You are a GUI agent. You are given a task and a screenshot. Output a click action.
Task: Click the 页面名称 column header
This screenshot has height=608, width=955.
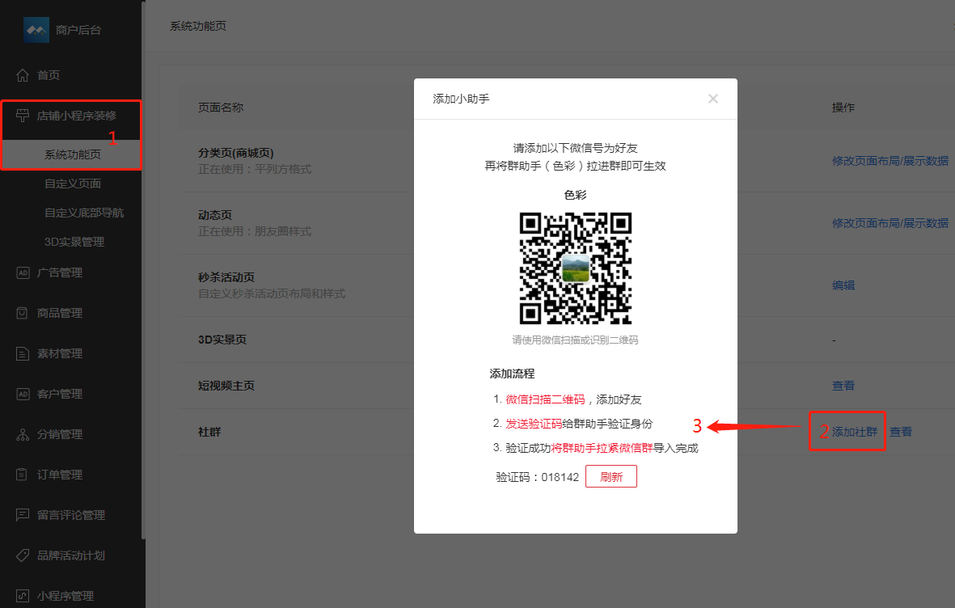click(x=221, y=108)
